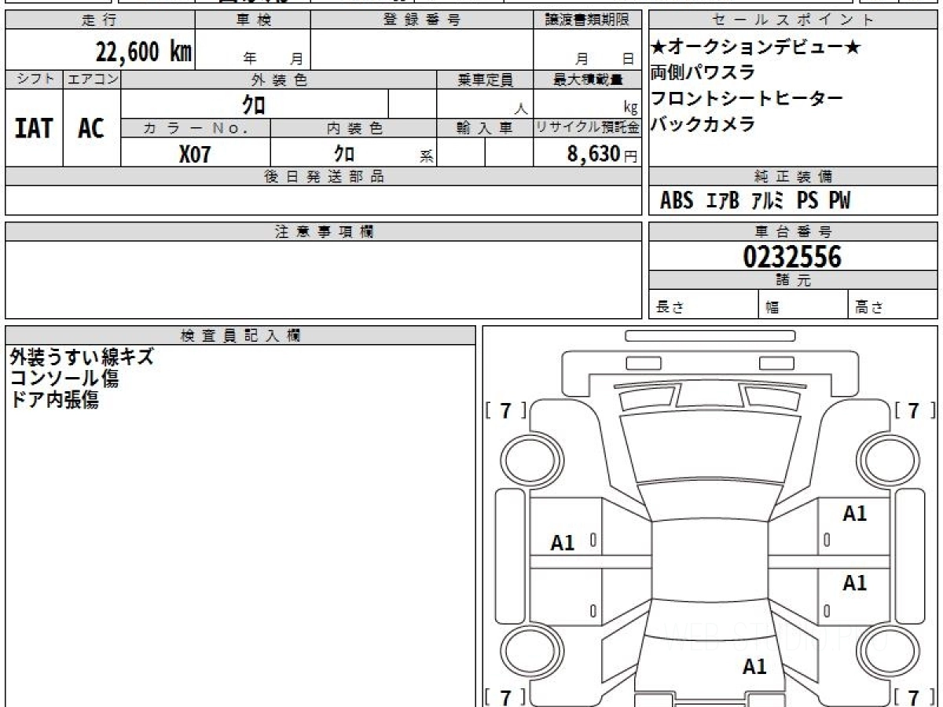Click the 高さ dimension cell
Viewport: 943px width, 707px height.
893,305
